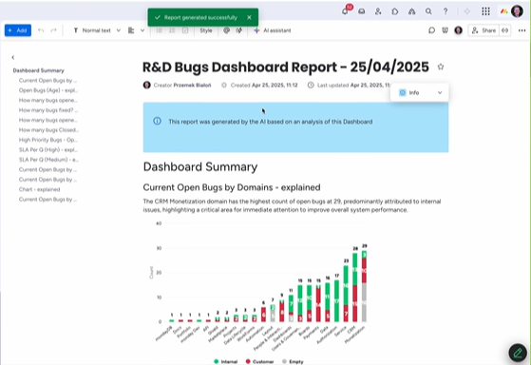The image size is (531, 365).
Task: Toggle the Internal legend series
Action: 226,361
